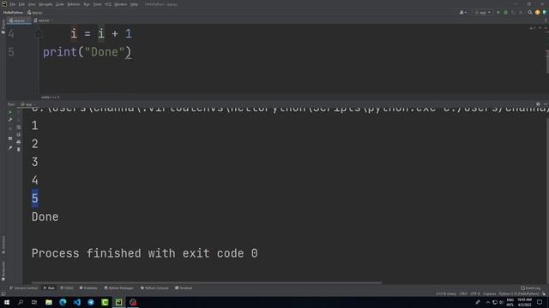Click the Done line in console output
This screenshot has height=308, width=549.
pyautogui.click(x=45, y=216)
